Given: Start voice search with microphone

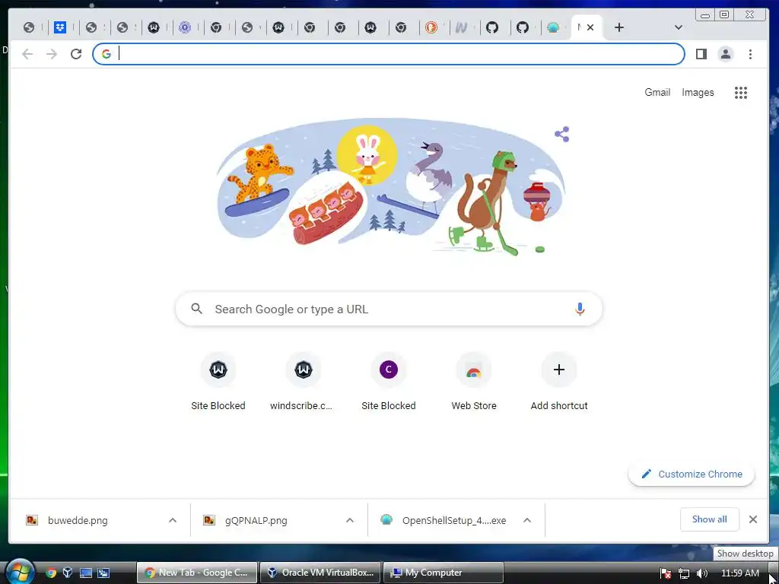Looking at the screenshot, I should click(x=579, y=309).
